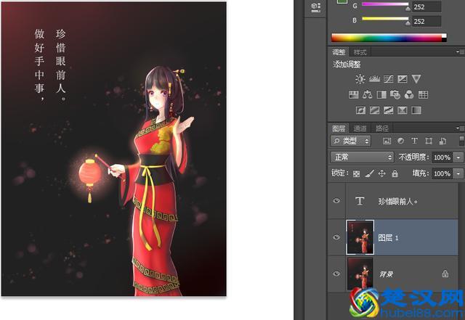Open the 类型 layer filter dropdown
The image size is (465, 320).
pyautogui.click(x=351, y=141)
